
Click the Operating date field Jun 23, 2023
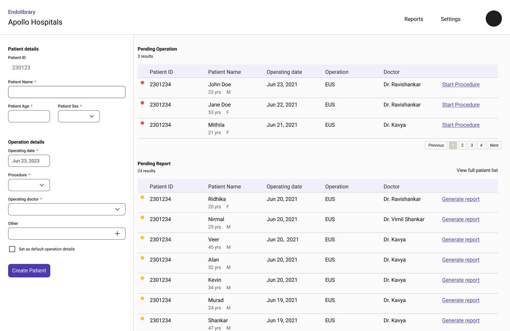(29, 161)
